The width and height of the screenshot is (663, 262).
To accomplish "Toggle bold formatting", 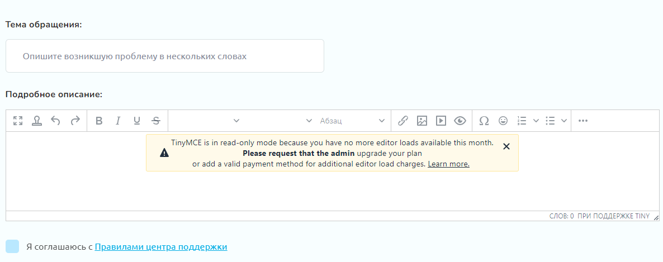I will pos(99,121).
